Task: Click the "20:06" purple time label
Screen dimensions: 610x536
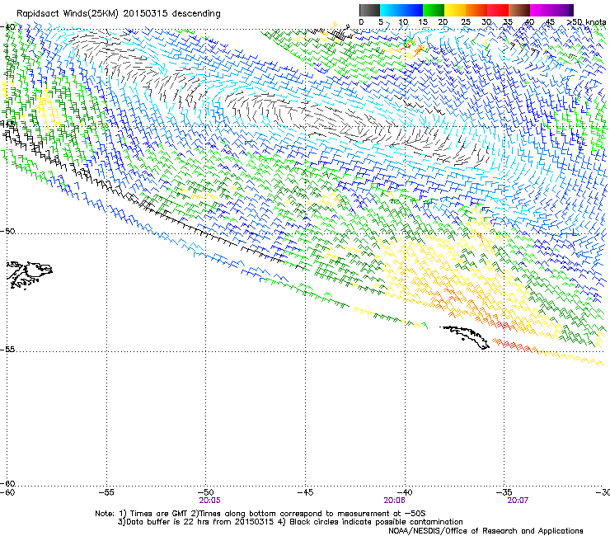Action: [394, 501]
